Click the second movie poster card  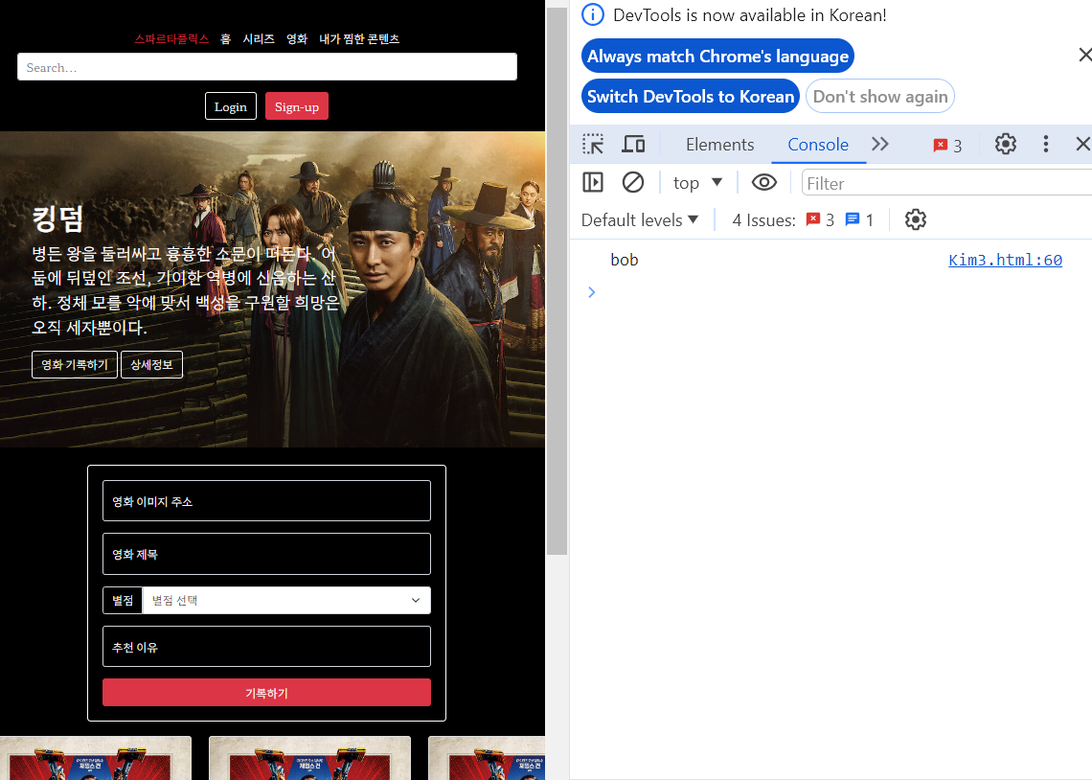(310, 758)
